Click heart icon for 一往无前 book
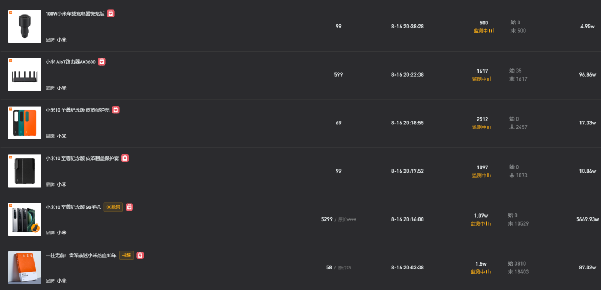601x290 pixels. [140, 255]
